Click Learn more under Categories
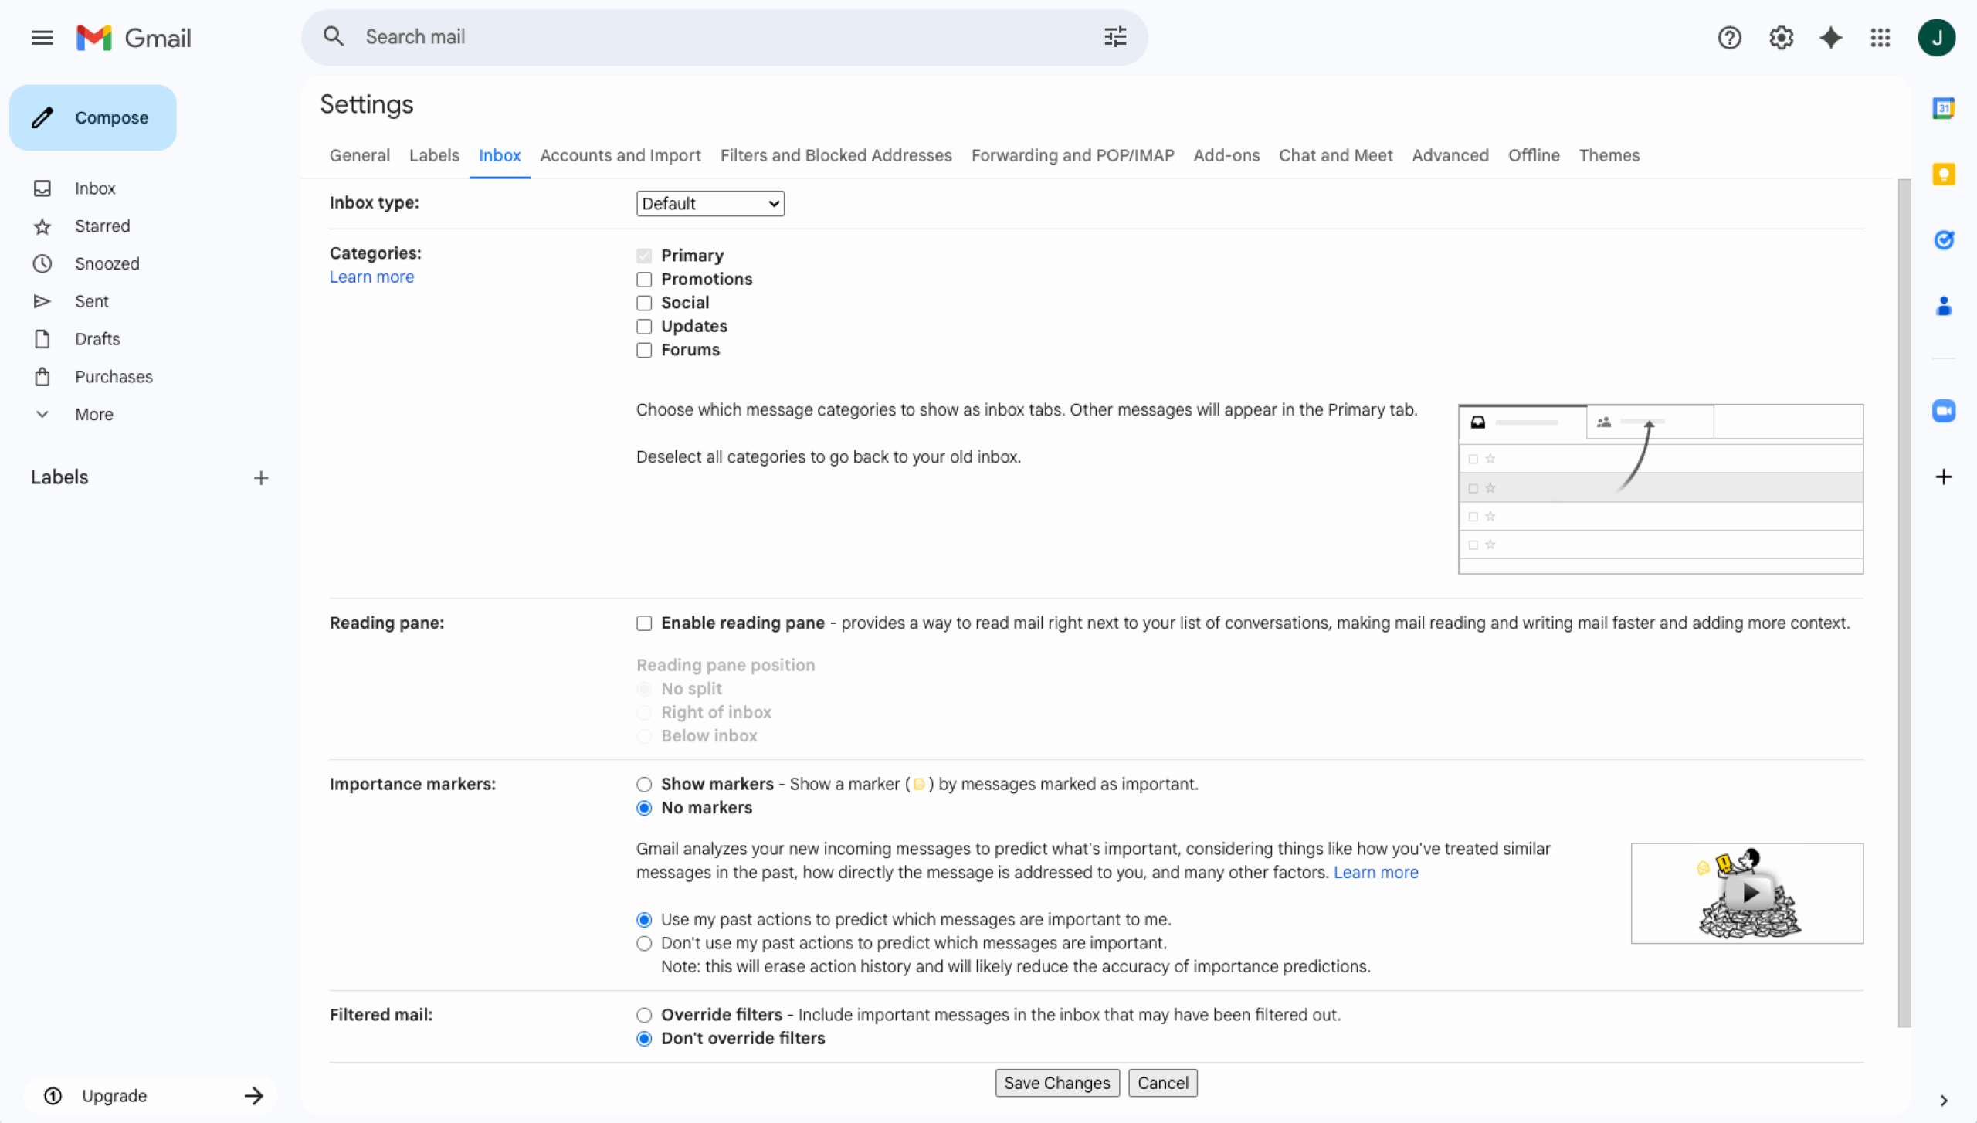Image resolution: width=1977 pixels, height=1123 pixels. [371, 277]
